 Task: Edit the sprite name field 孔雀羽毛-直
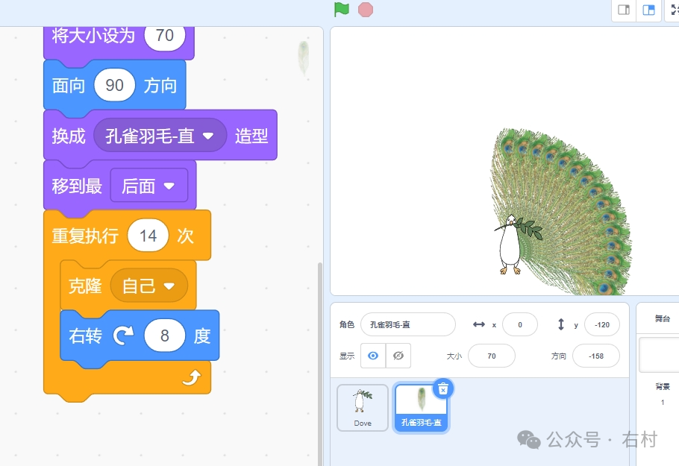(x=407, y=324)
